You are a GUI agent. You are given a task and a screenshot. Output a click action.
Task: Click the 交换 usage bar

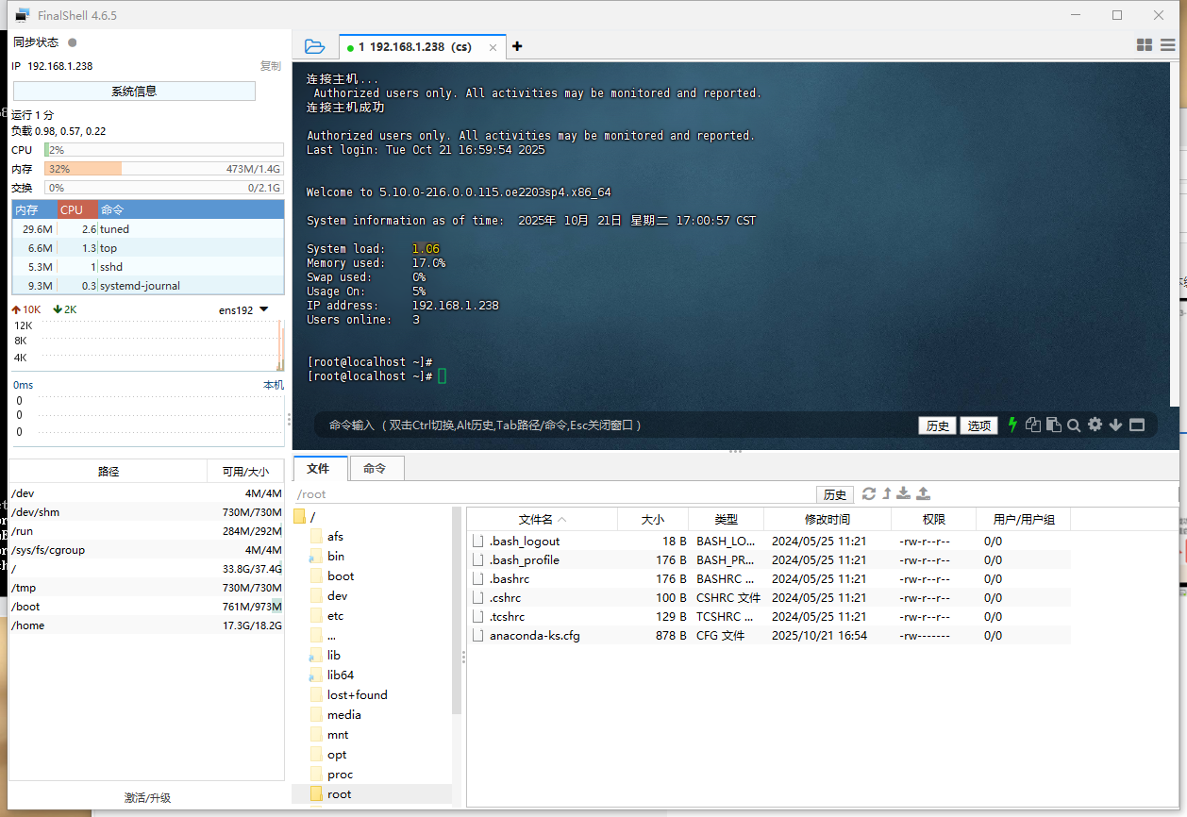(164, 188)
